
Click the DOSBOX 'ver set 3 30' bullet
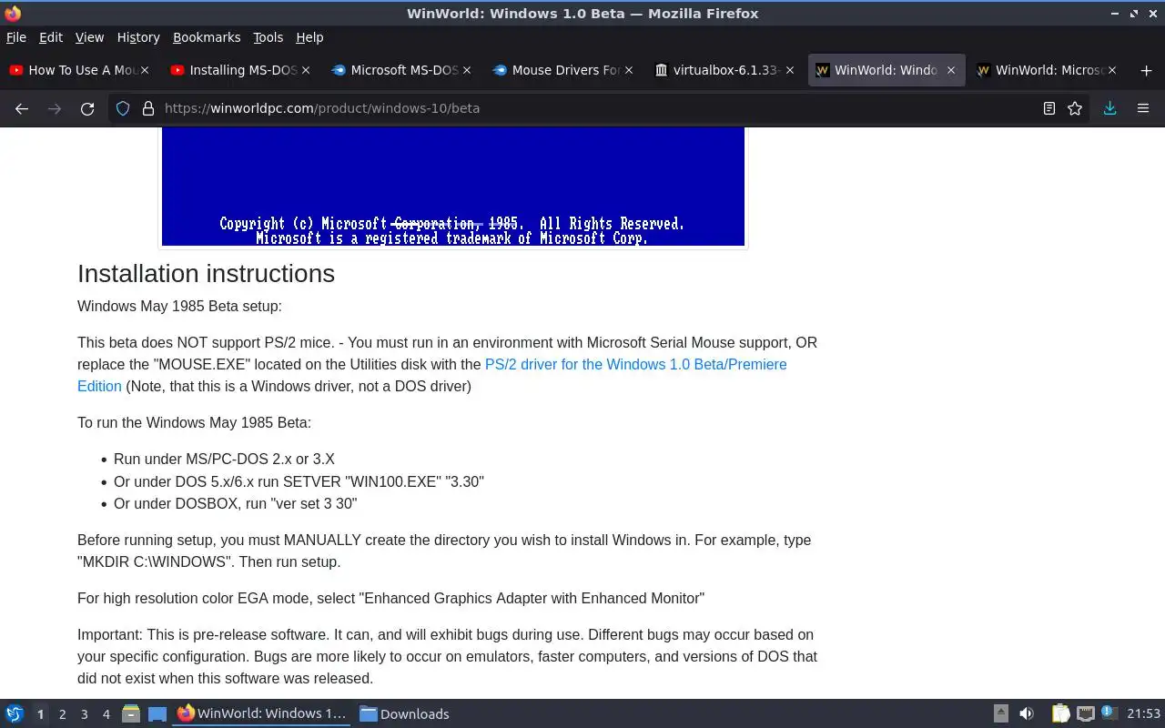click(x=235, y=503)
